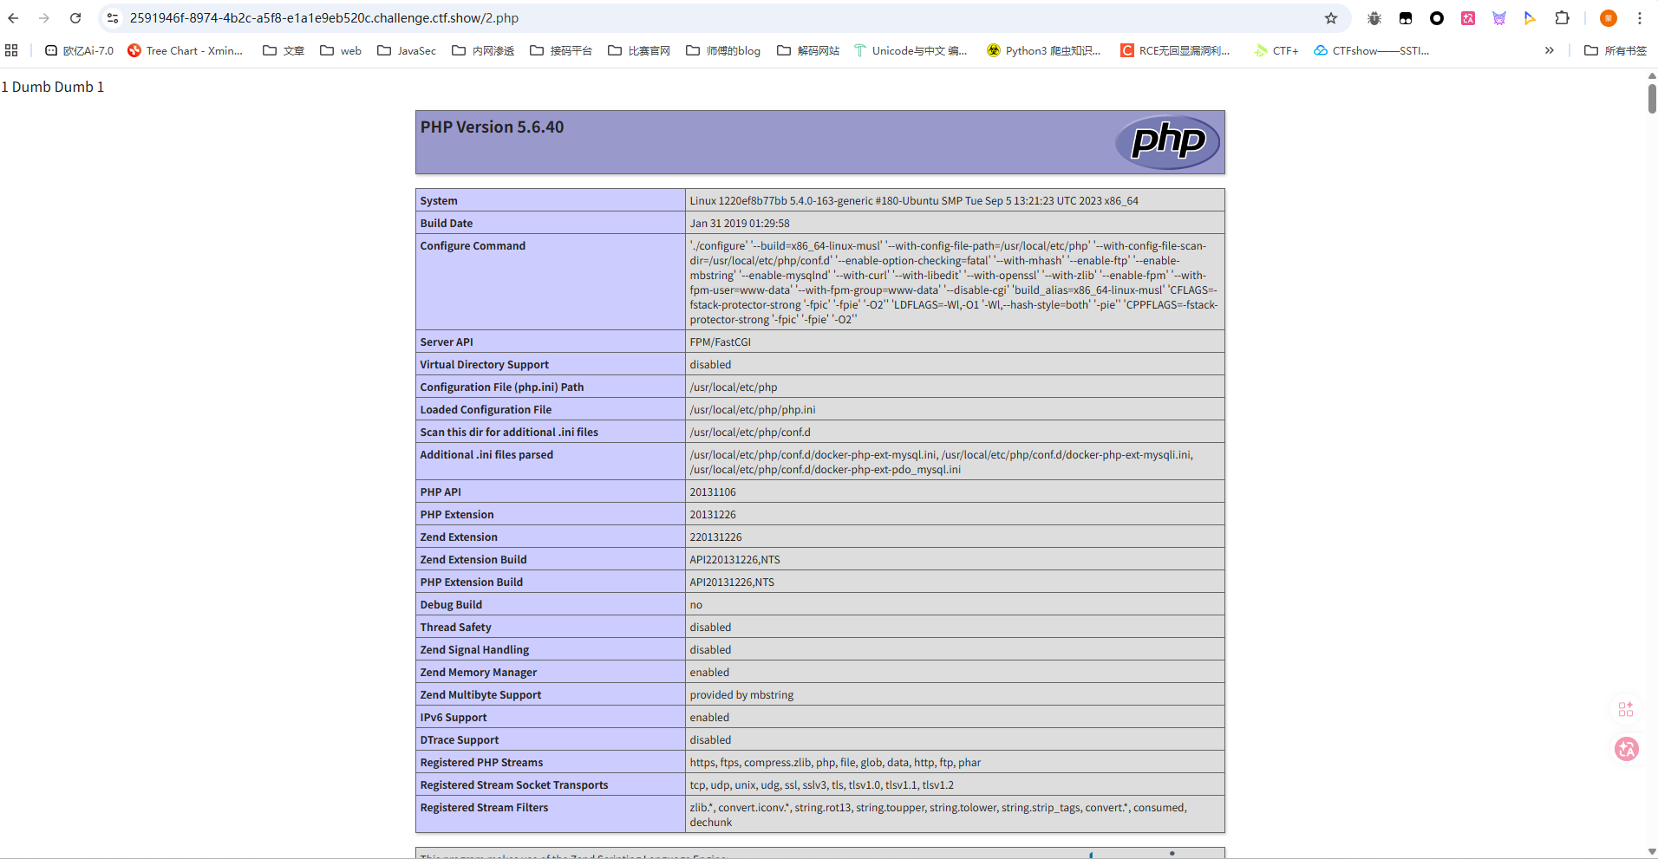Screen dimensions: 1658x859
Task: Open the black square-face extension
Action: [1406, 18]
